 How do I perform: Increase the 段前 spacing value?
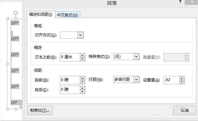pos(82,78)
